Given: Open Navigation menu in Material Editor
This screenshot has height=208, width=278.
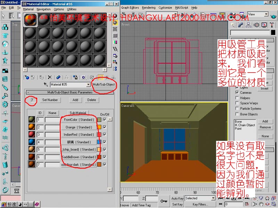Looking at the screenshot, I should coord(44,9).
